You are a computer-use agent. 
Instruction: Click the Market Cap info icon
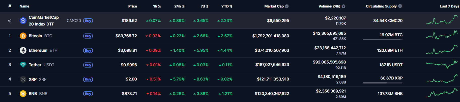[x=287, y=6]
